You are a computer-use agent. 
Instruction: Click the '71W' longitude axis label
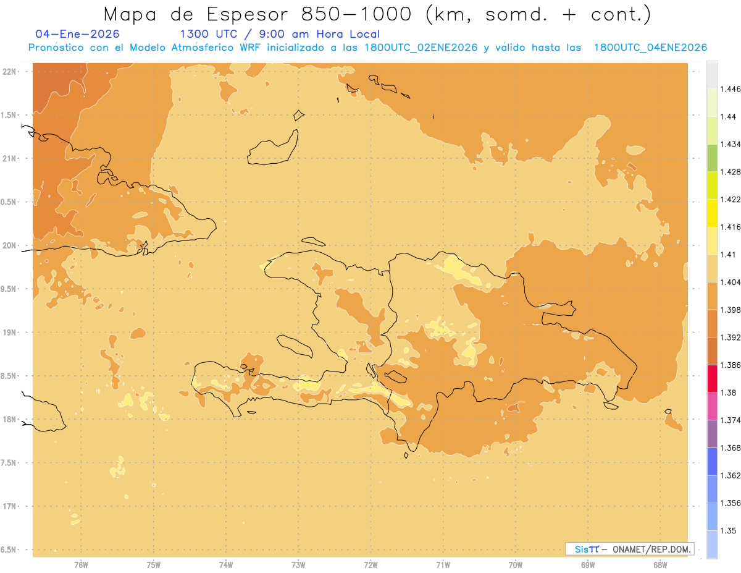(443, 566)
